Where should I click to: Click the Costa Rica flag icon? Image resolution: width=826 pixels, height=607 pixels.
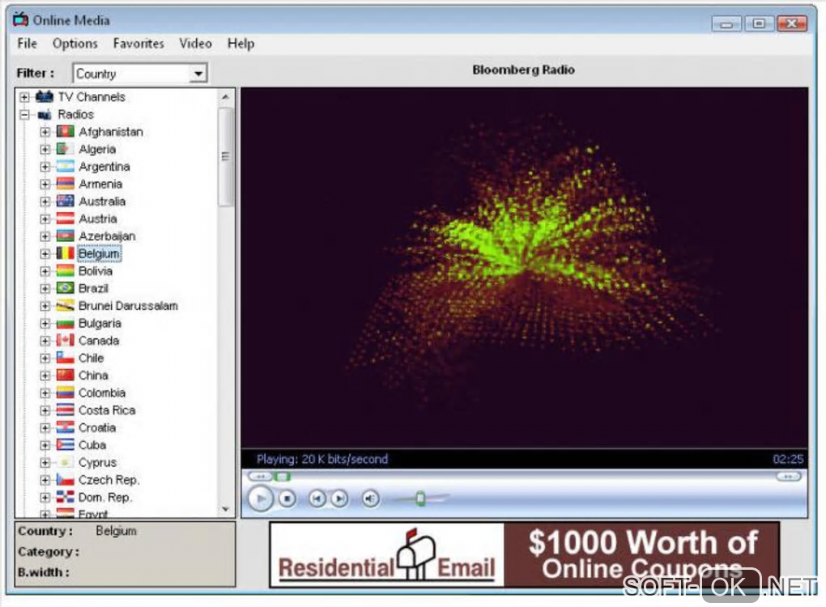click(x=66, y=410)
